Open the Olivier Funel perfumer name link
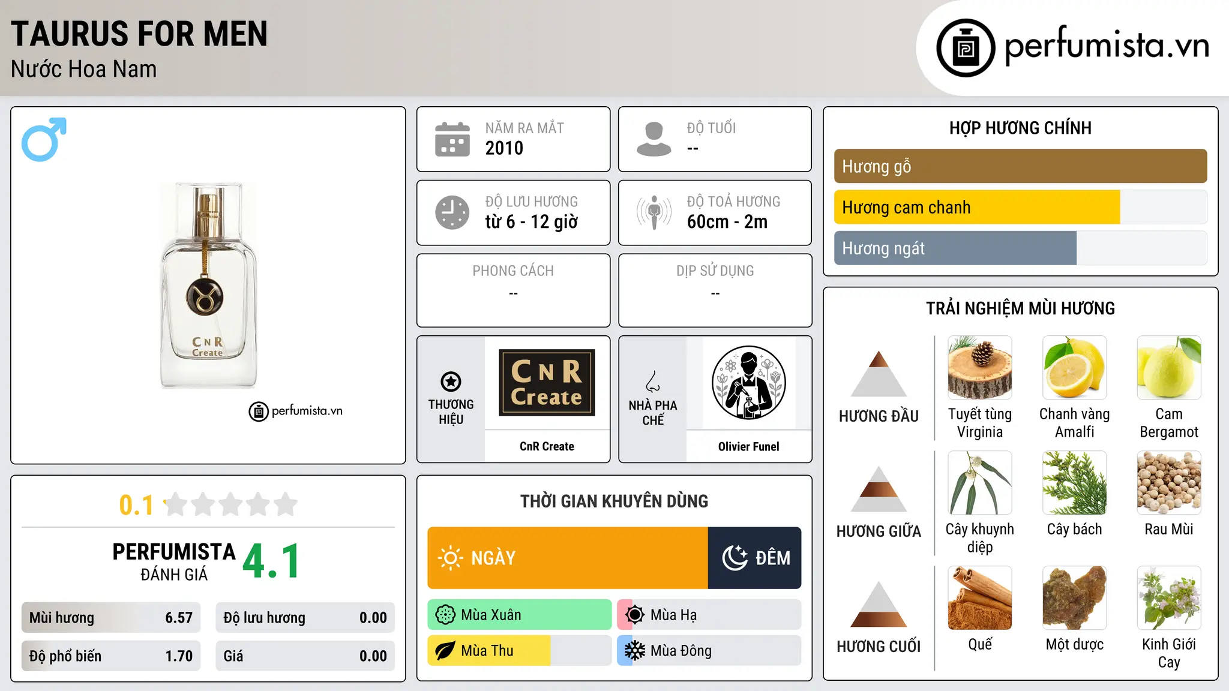This screenshot has width=1229, height=691. 748,446
